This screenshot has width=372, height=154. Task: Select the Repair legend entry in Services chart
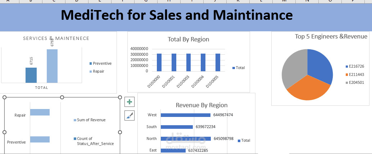[98, 71]
